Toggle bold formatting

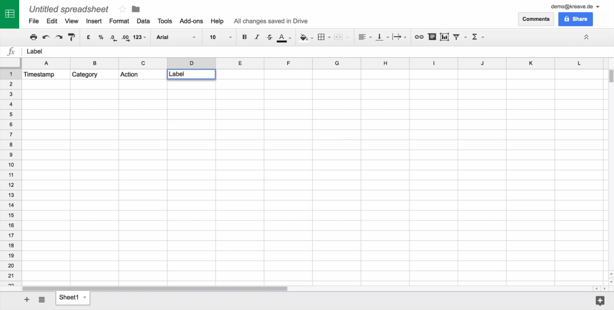pos(244,37)
